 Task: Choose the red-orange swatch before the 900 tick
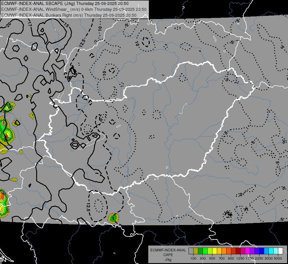pos(229,251)
